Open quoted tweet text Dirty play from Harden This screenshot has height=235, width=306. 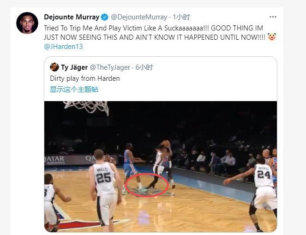pyautogui.click(x=85, y=78)
